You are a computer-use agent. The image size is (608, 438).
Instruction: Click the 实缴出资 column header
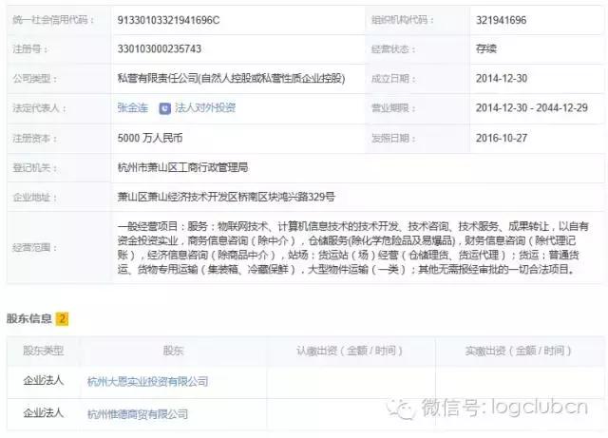518,351
